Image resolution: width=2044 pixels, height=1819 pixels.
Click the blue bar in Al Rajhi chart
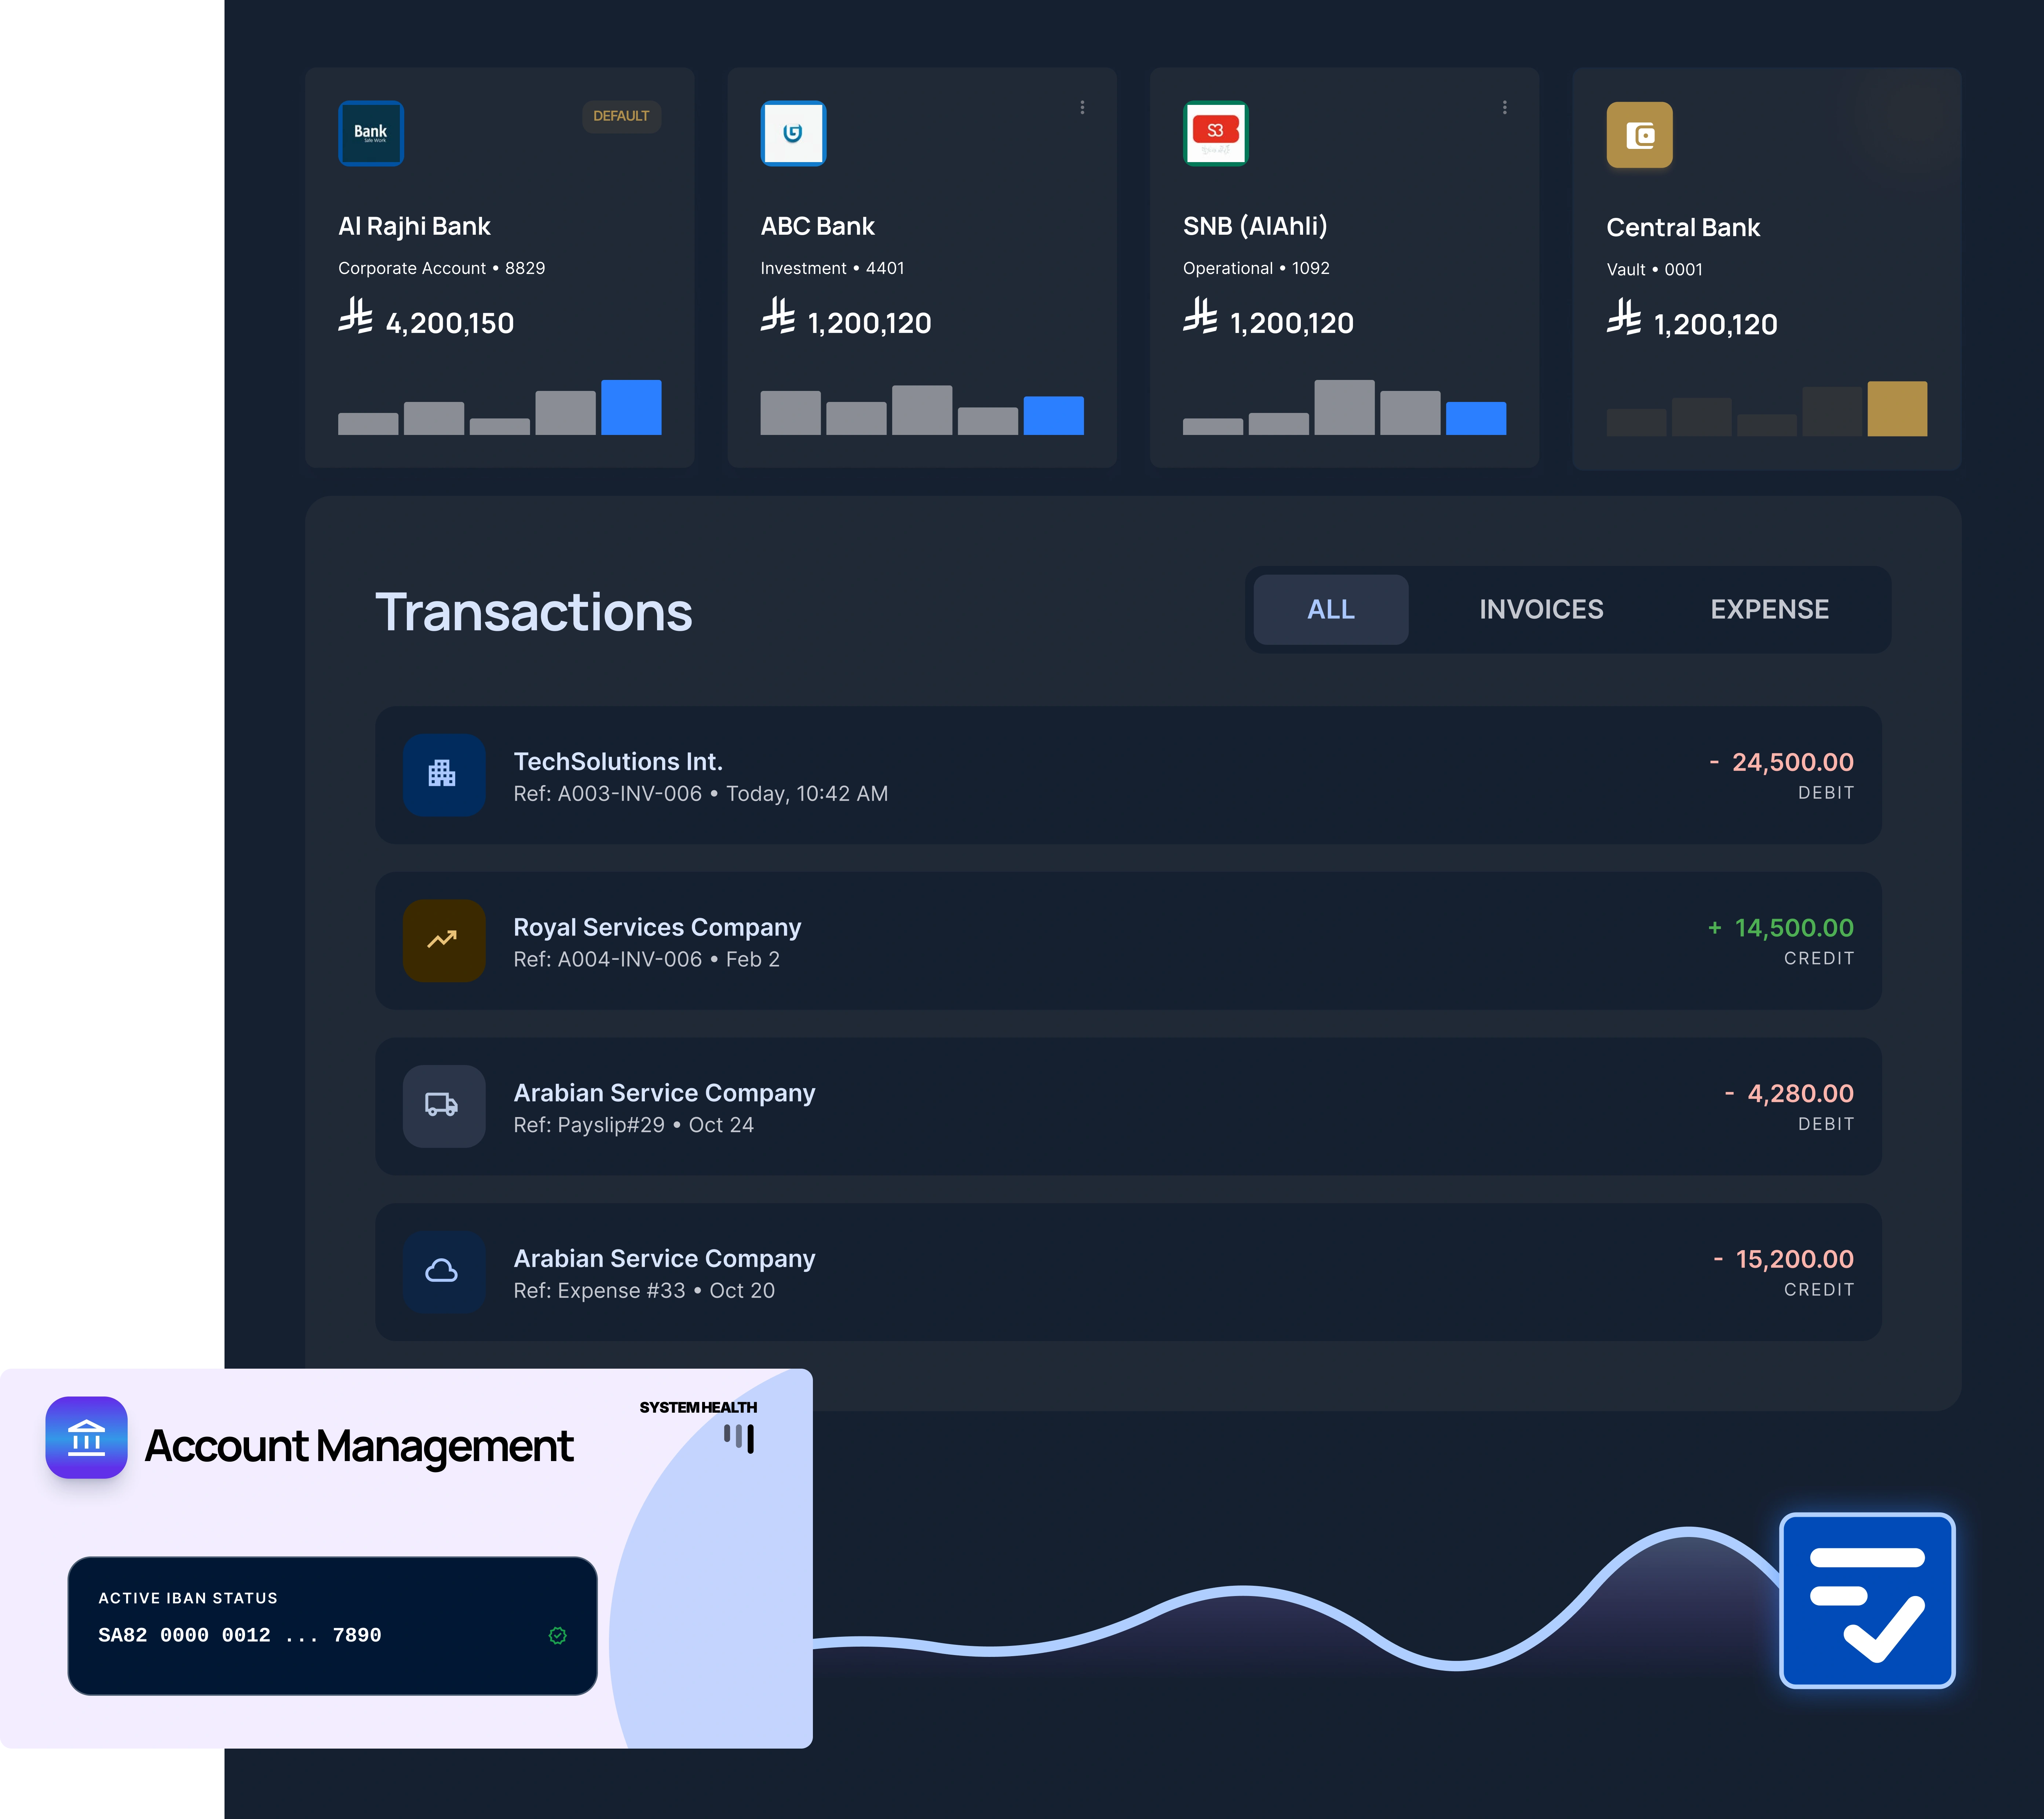[x=631, y=407]
